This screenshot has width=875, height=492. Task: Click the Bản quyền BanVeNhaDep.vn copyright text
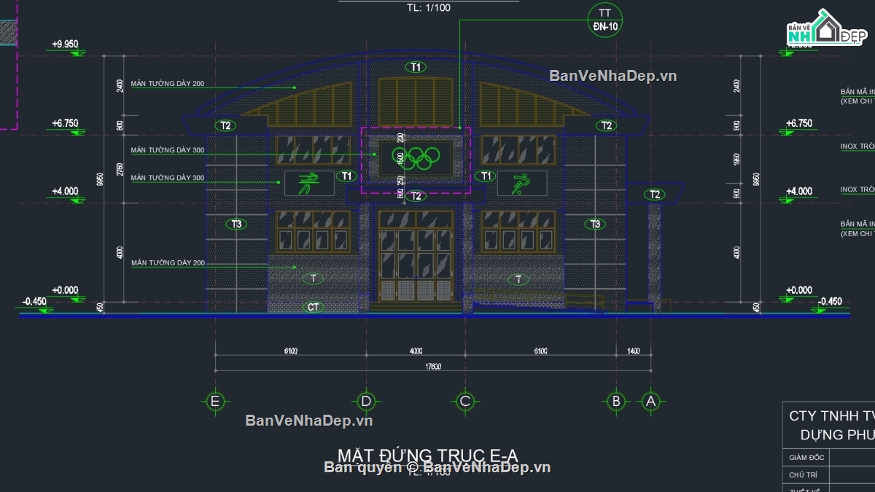point(437,467)
